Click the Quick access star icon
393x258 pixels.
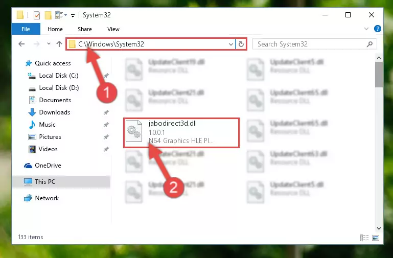point(29,63)
